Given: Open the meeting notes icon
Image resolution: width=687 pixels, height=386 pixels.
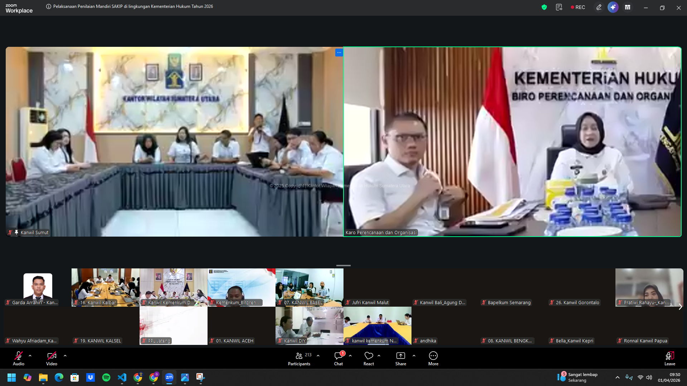Looking at the screenshot, I should point(559,7).
